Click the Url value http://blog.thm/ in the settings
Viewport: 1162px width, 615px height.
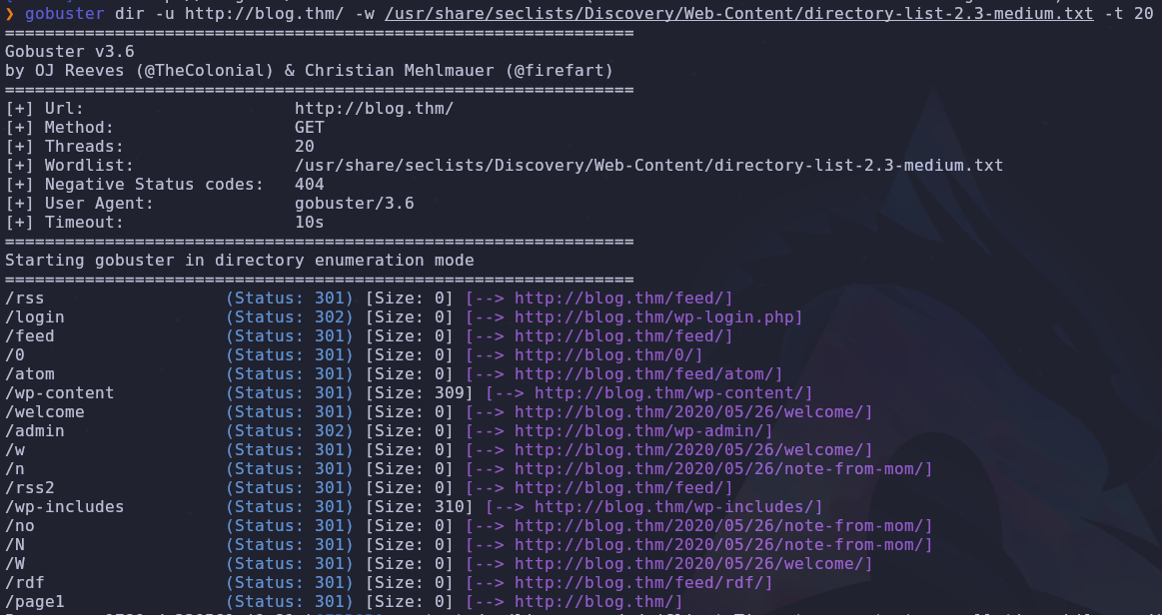pyautogui.click(x=375, y=109)
